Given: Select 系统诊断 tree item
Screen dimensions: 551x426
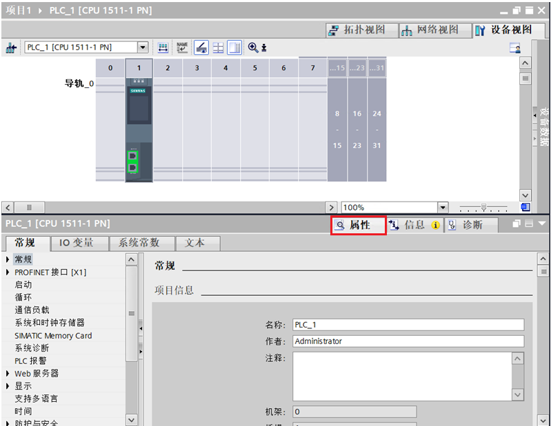Looking at the screenshot, I should [32, 348].
